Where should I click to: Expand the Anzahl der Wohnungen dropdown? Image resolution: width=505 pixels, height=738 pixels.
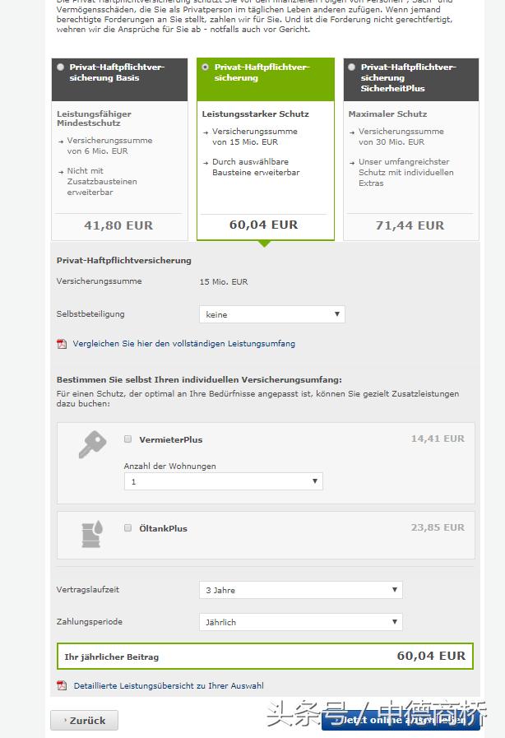(x=223, y=482)
